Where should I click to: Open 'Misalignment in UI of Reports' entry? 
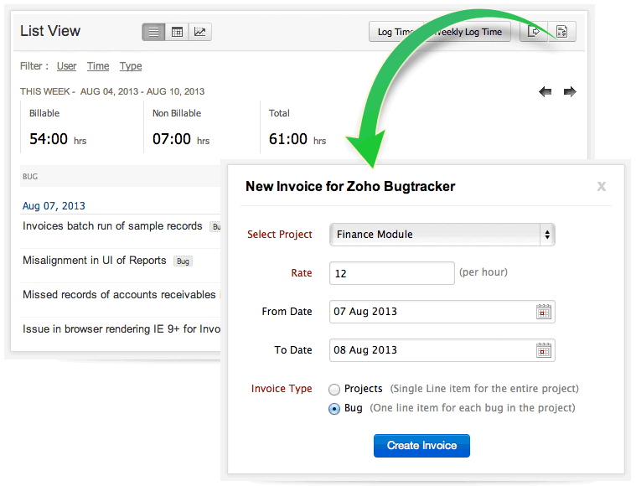click(95, 260)
